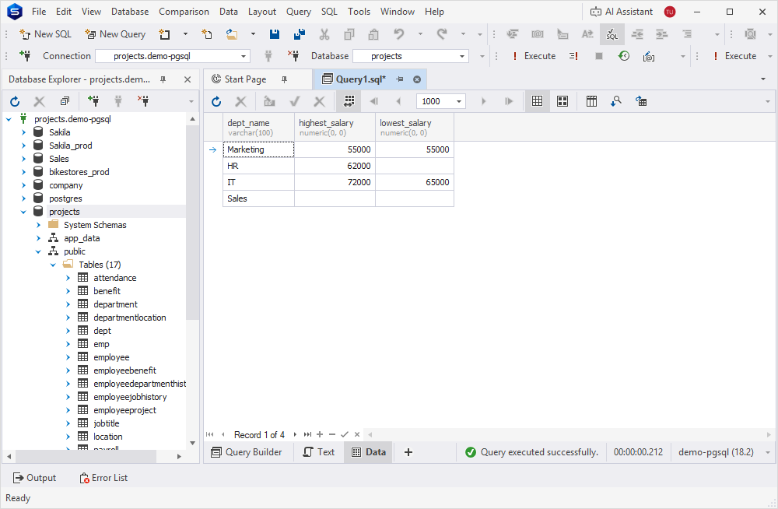Image resolution: width=778 pixels, height=509 pixels.
Task: Click the Cut scissors icon
Action: pyautogui.click(x=324, y=34)
